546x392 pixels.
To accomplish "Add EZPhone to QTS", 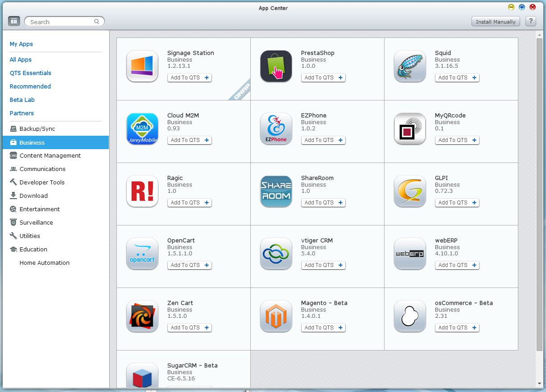I will (x=323, y=140).
